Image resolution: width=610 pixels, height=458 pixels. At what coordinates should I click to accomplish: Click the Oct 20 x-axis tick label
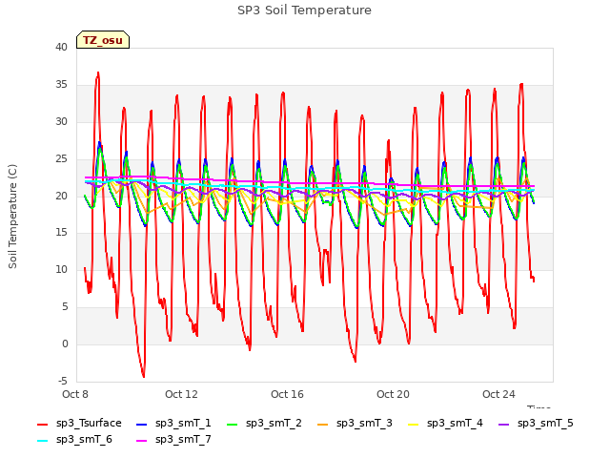click(x=393, y=394)
